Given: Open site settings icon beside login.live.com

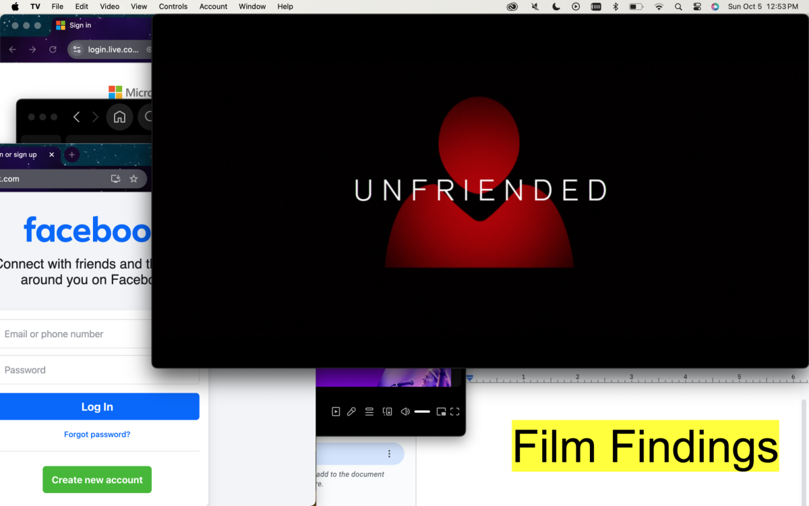Looking at the screenshot, I should point(77,49).
